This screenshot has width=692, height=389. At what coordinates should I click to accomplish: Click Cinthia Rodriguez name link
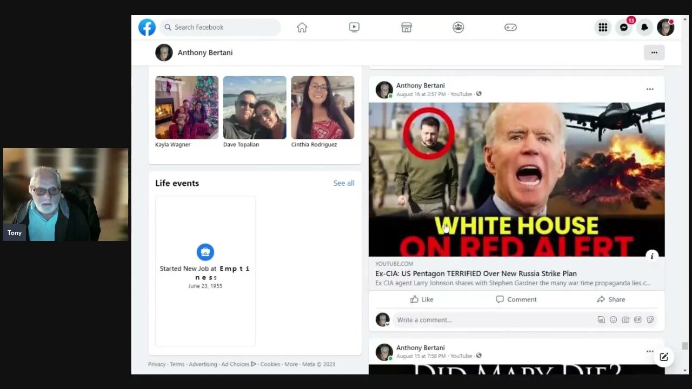[x=314, y=144]
